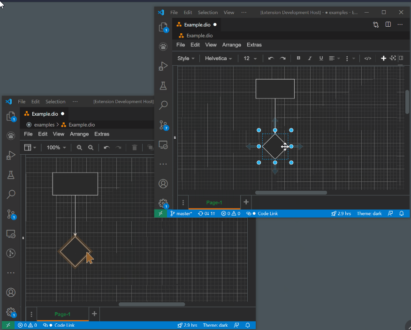This screenshot has width=411, height=330.
Task: Toggle italic text formatting
Action: [310, 58]
